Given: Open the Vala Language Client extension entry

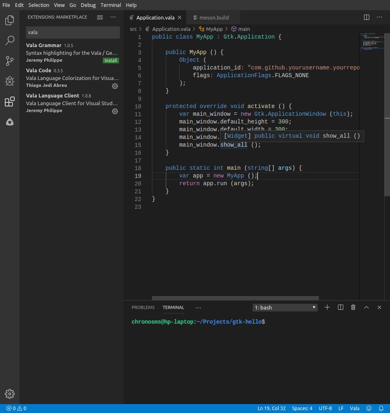Looking at the screenshot, I should 72,103.
